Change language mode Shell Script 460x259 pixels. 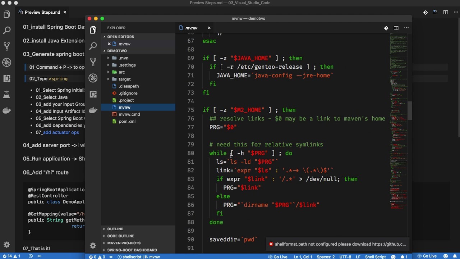click(x=375, y=257)
